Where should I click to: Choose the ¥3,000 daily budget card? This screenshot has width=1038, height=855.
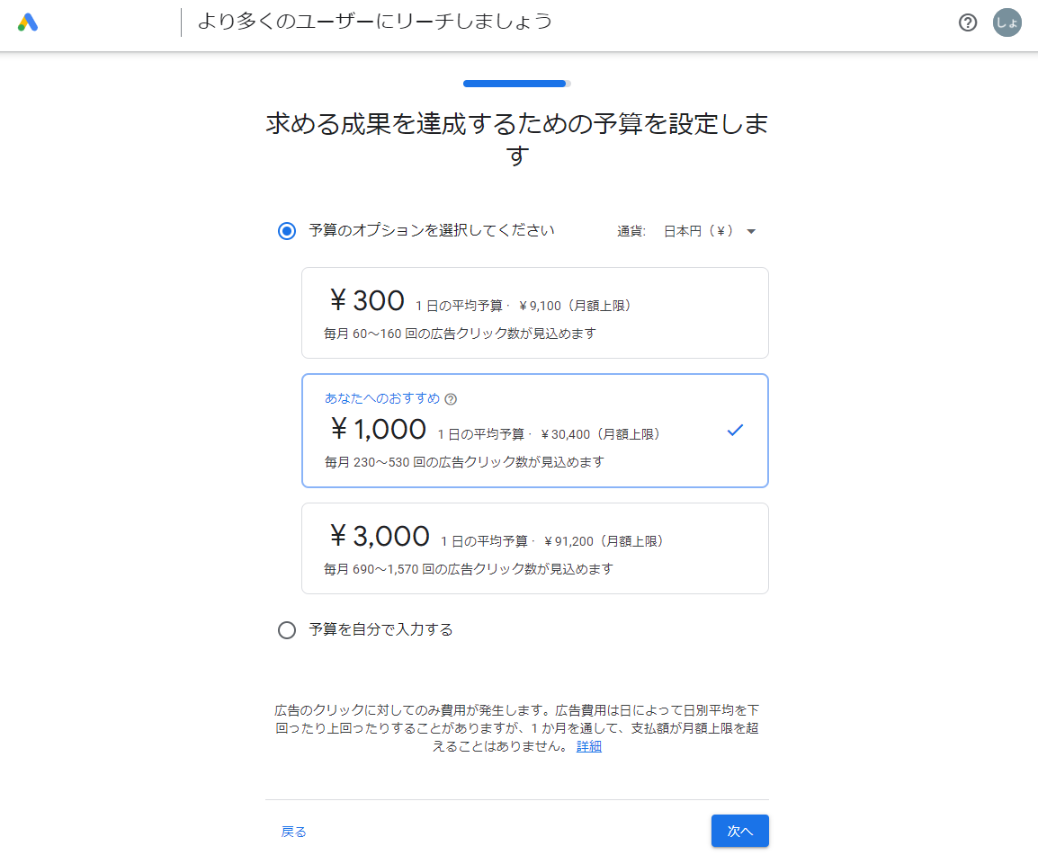535,548
